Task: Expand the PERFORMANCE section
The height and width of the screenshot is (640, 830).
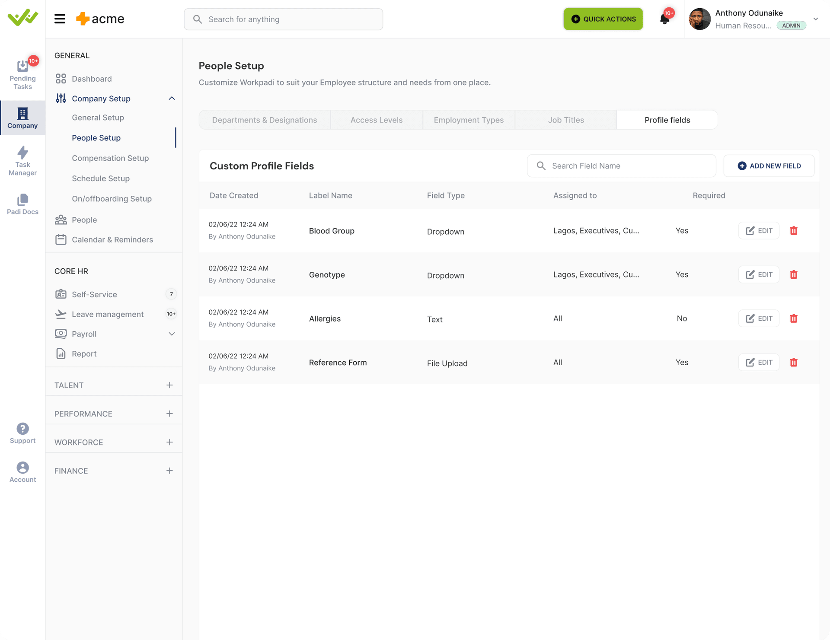Action: (170, 414)
